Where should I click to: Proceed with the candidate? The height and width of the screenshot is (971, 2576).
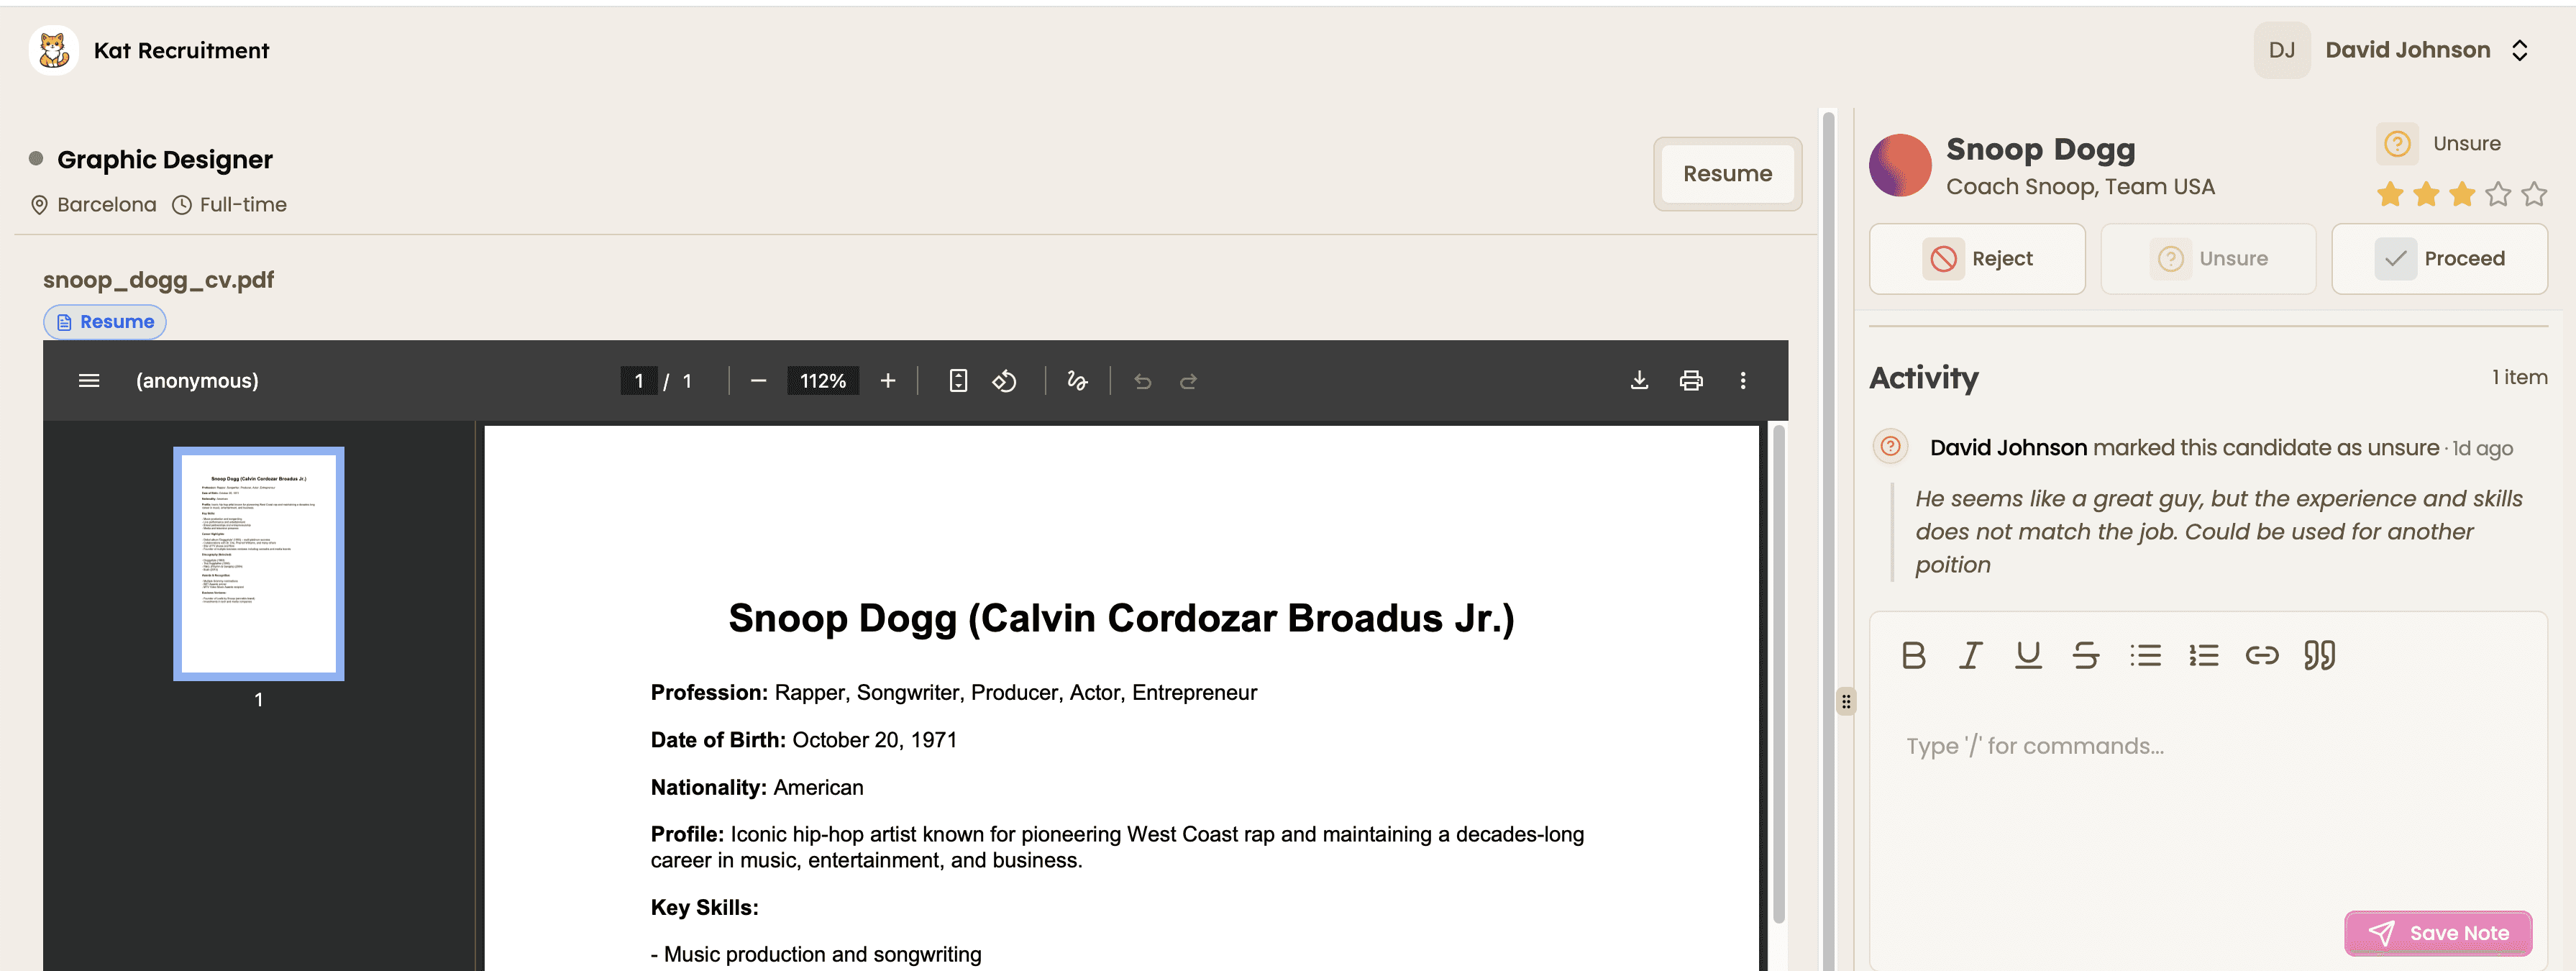coord(2439,259)
